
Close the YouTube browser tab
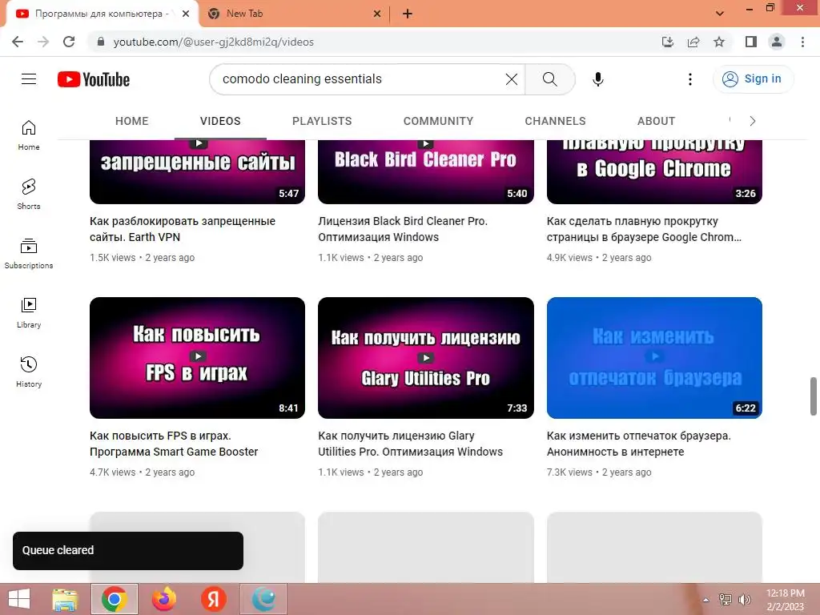click(186, 14)
